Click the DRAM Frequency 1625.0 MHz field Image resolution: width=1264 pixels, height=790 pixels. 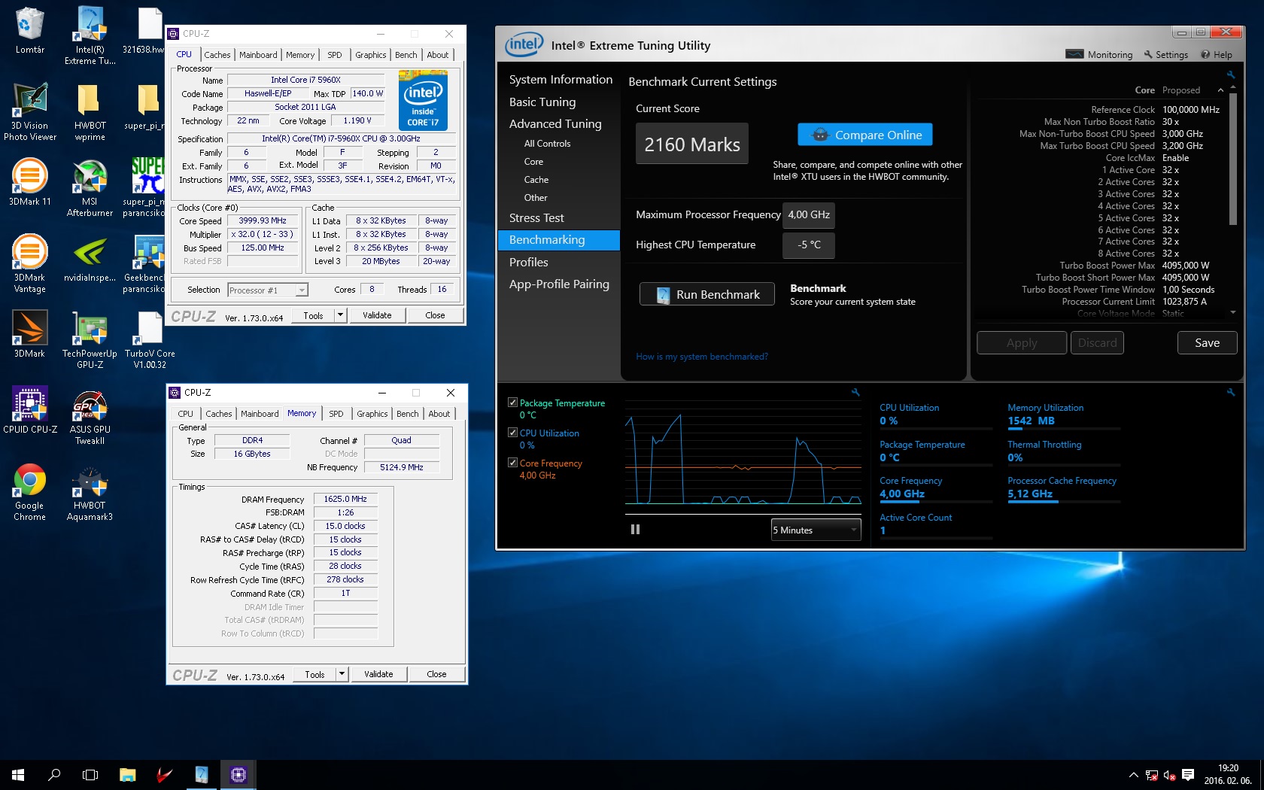click(x=345, y=499)
